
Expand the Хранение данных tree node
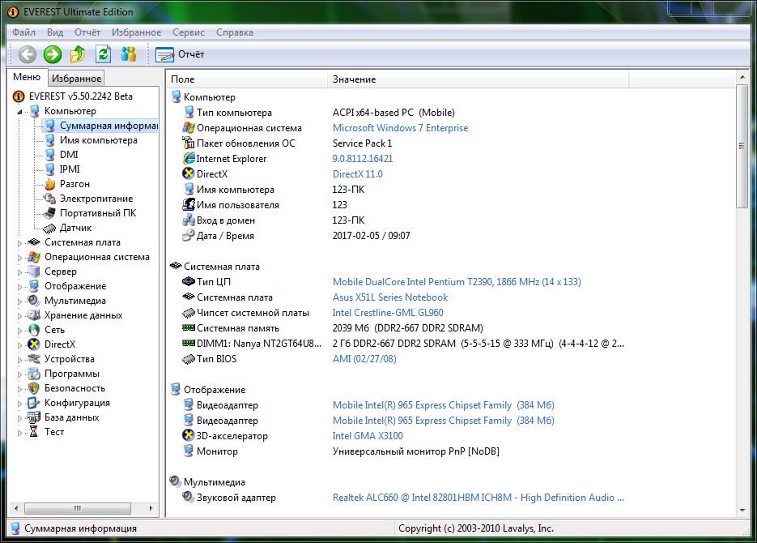tap(19, 316)
